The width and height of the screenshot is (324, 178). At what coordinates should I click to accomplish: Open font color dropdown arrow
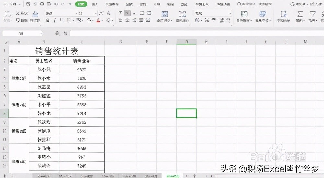click(x=102, y=20)
